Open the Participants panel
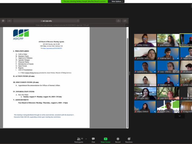 tap(79, 140)
